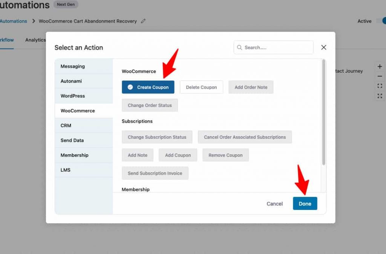Click the pencil icon to rename the automation
Viewport: 386px width, 254px height.
point(143,21)
